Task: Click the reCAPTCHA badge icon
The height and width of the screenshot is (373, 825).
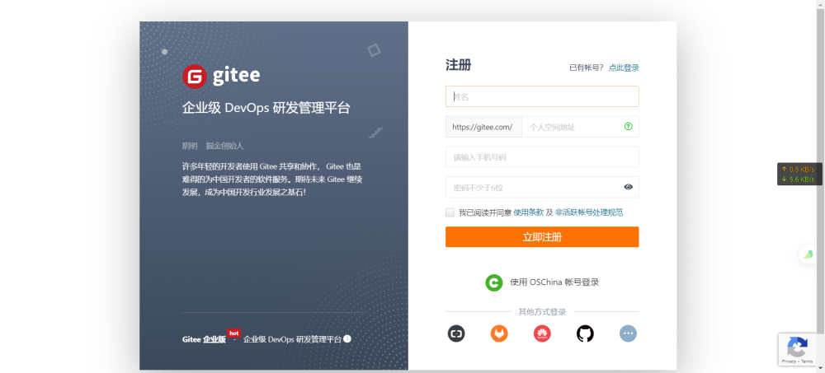Action: 797,347
